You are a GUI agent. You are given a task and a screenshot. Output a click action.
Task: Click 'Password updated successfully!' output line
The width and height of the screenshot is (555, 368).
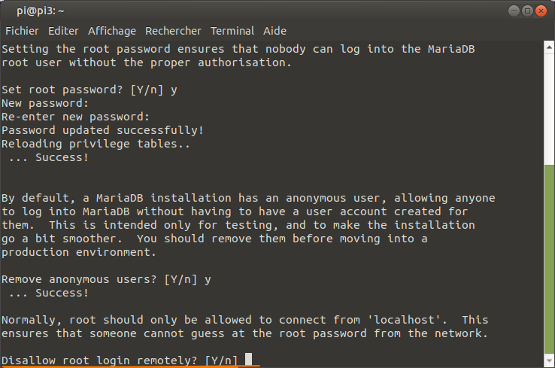(102, 130)
